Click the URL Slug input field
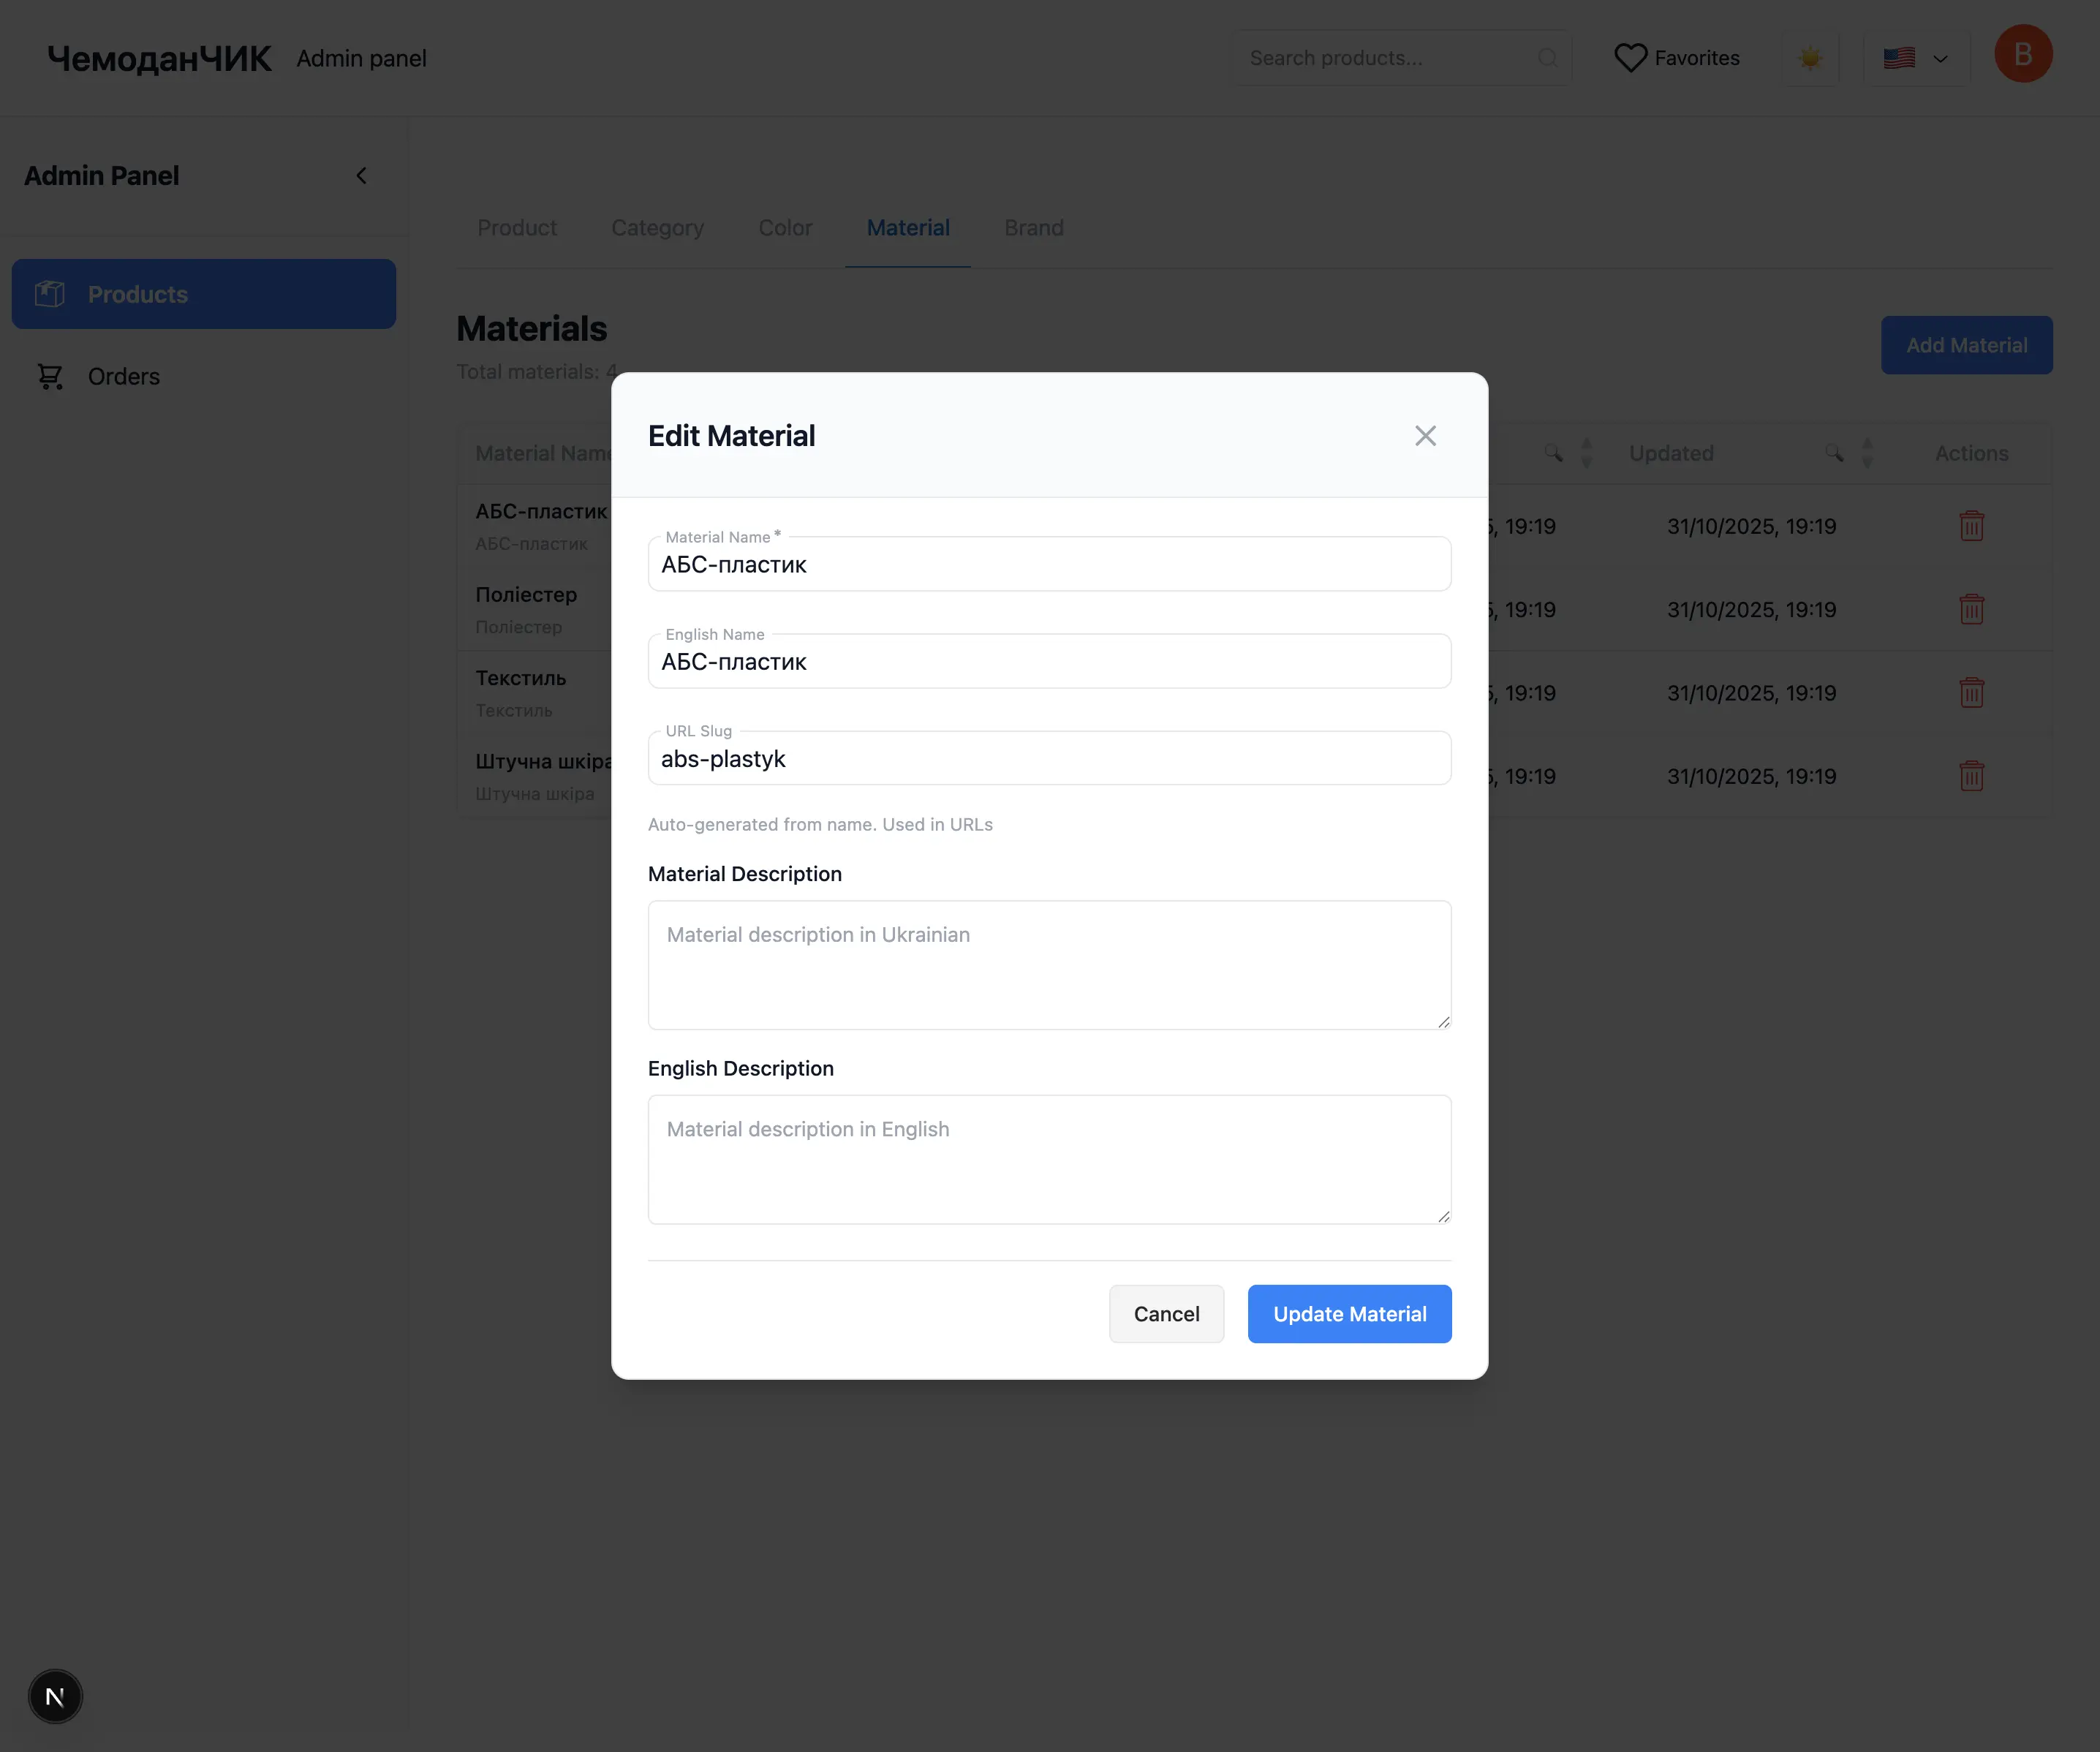The width and height of the screenshot is (2100, 1752). click(x=1049, y=759)
